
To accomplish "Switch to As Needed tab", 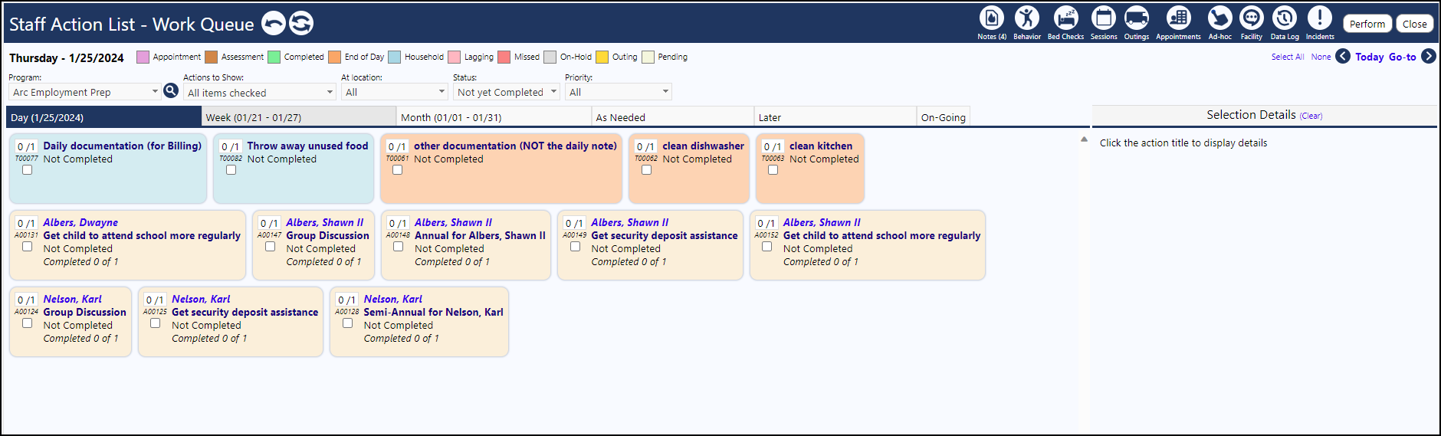I will [x=673, y=117].
